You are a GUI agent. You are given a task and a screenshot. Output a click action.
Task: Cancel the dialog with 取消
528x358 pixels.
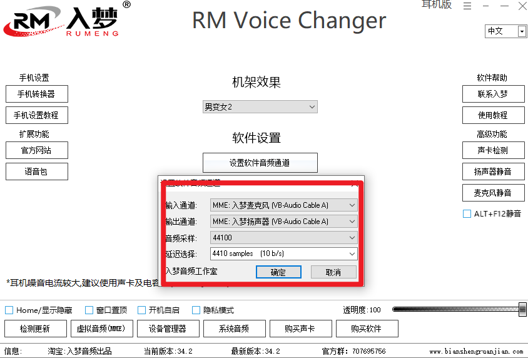333,272
